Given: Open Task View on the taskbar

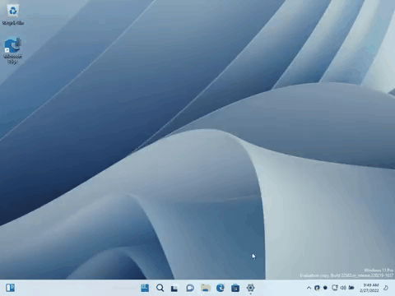Looking at the screenshot, I should 174,288.
